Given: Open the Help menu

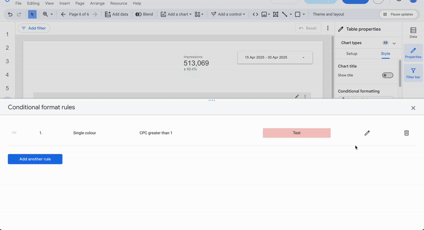Looking at the screenshot, I should pyautogui.click(x=137, y=3).
